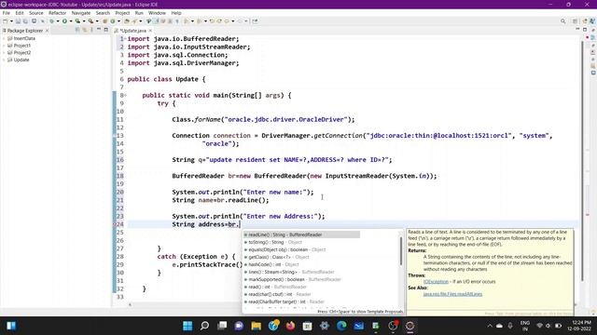The image size is (597, 335).
Task: Click Collapse All in Package Explorer
Action: coord(77,30)
